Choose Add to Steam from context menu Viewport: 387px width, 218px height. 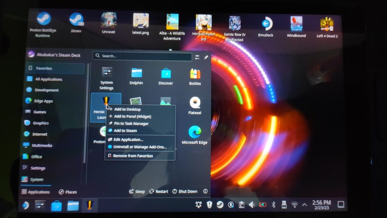[125, 131]
